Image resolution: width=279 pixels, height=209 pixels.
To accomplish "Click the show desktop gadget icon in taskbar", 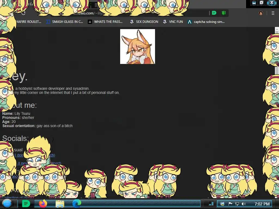I will pos(211,204).
